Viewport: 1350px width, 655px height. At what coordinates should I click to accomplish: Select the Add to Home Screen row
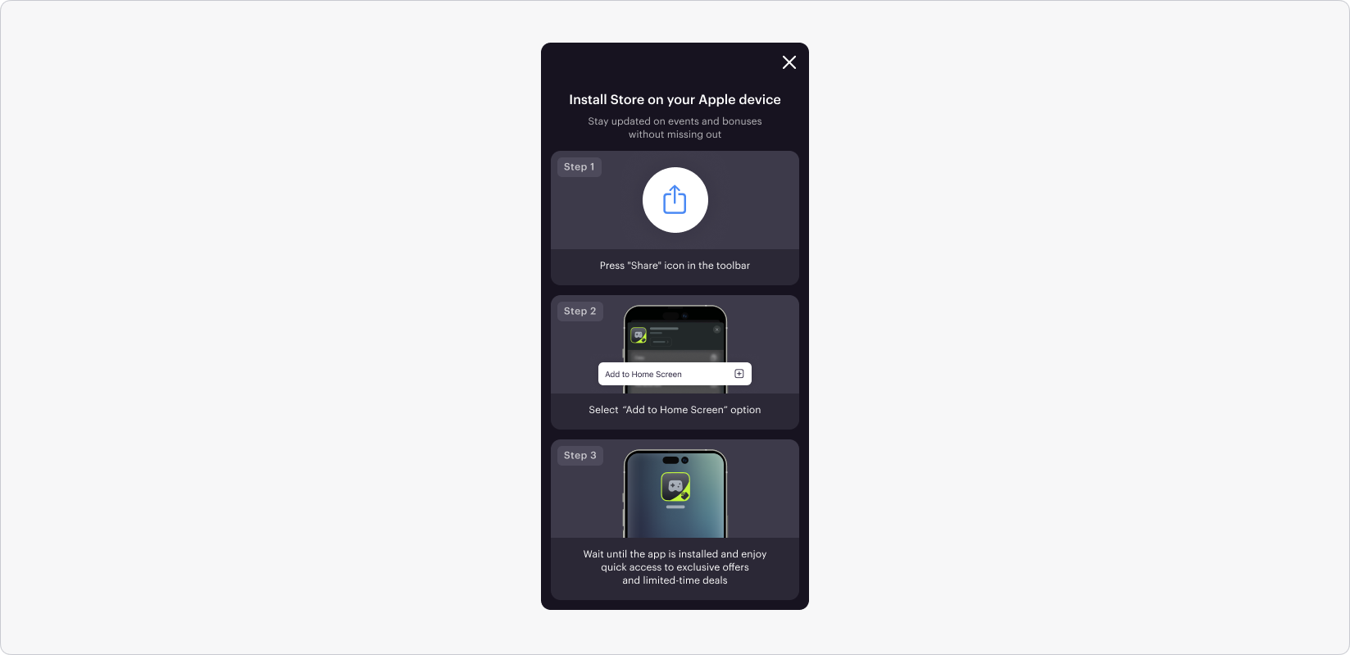[675, 374]
